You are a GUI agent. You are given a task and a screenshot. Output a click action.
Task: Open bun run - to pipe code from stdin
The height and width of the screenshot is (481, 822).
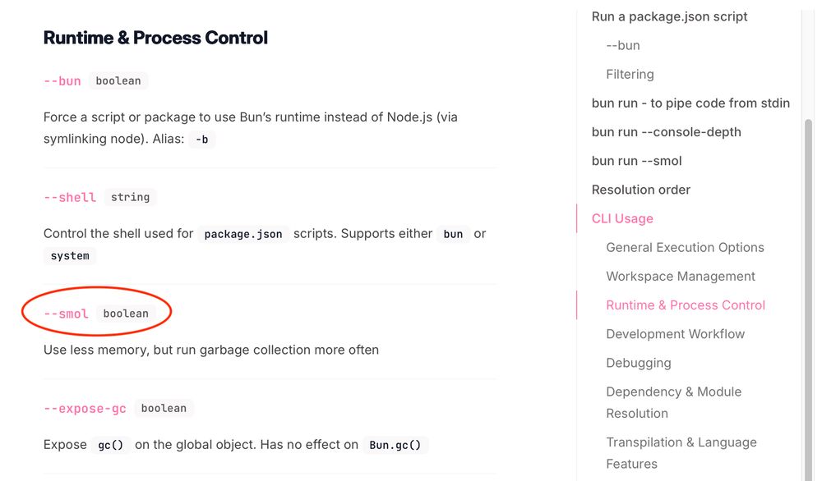[x=690, y=103]
